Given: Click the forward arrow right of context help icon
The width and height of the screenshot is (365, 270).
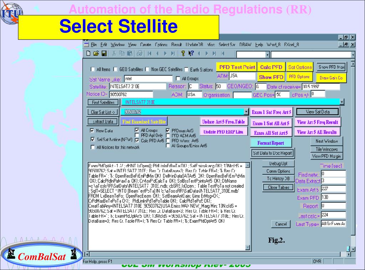Looking at the screenshot, I should [x=207, y=54].
